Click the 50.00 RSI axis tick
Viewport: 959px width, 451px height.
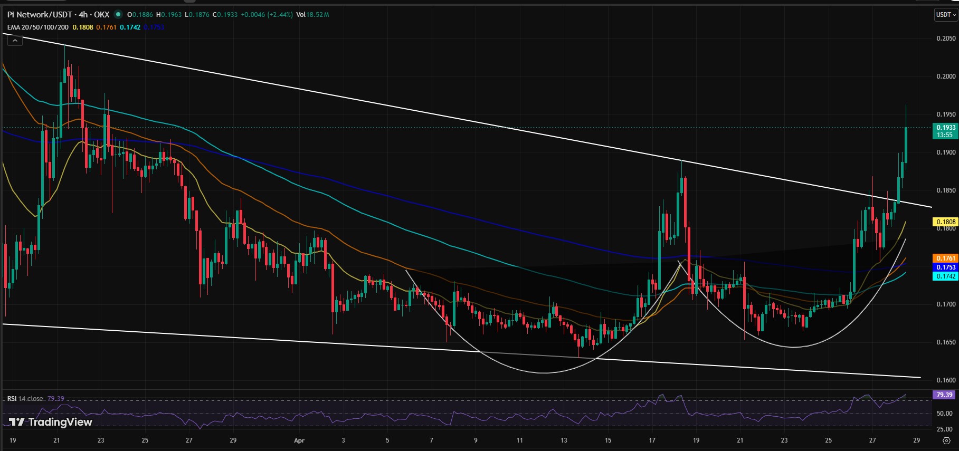945,414
